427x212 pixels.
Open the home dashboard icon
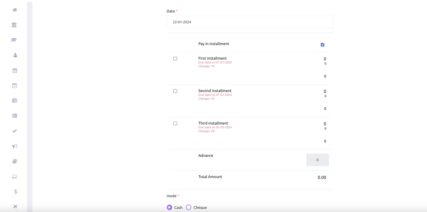coord(15,10)
